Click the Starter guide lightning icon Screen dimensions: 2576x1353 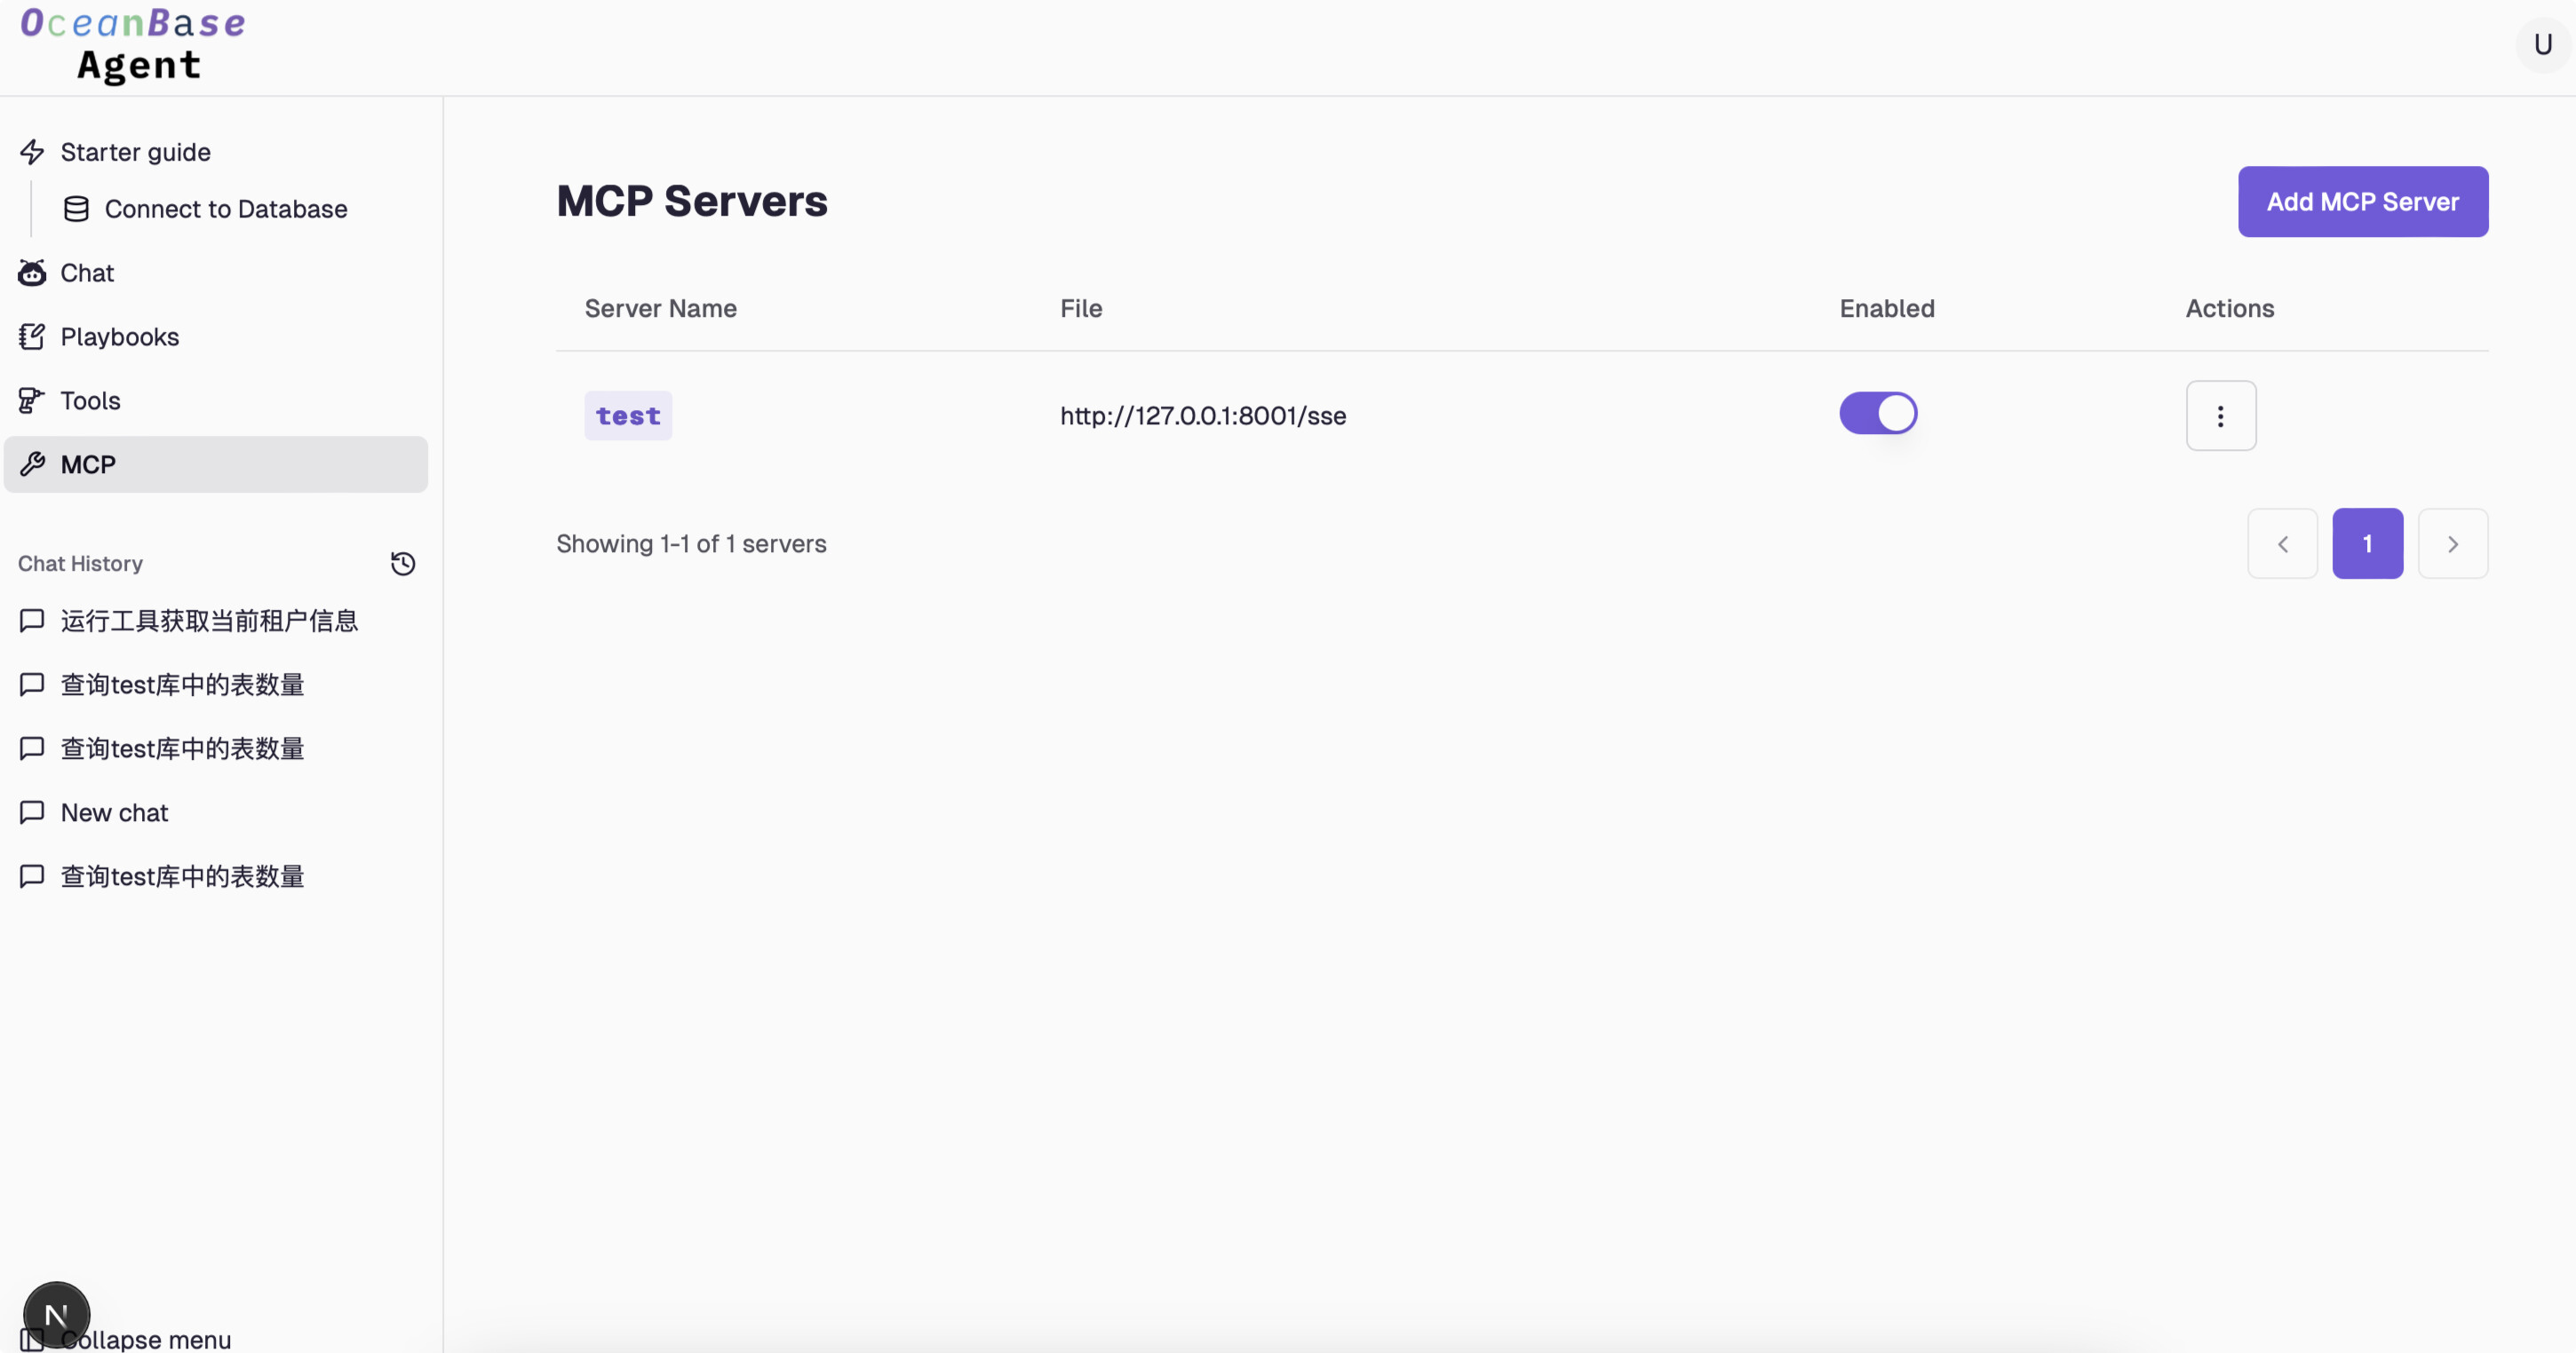(x=32, y=152)
